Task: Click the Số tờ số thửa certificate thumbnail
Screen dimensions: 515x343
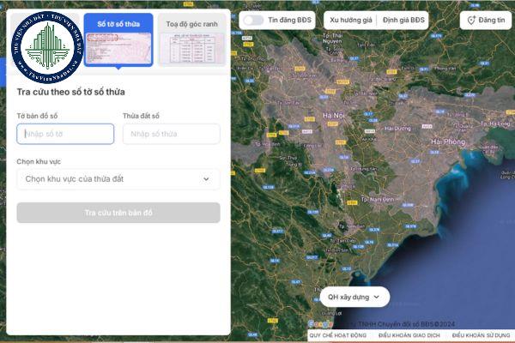Action: coord(118,48)
